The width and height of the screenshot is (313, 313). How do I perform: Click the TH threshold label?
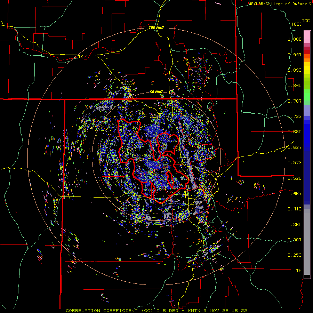click(299, 271)
